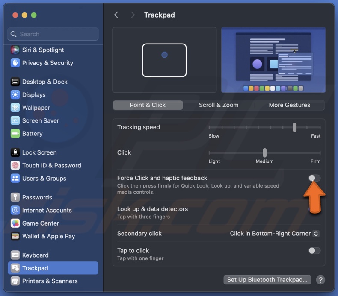Click the trackpad gesture preview animation
The width and height of the screenshot is (338, 296).
tap(164, 60)
